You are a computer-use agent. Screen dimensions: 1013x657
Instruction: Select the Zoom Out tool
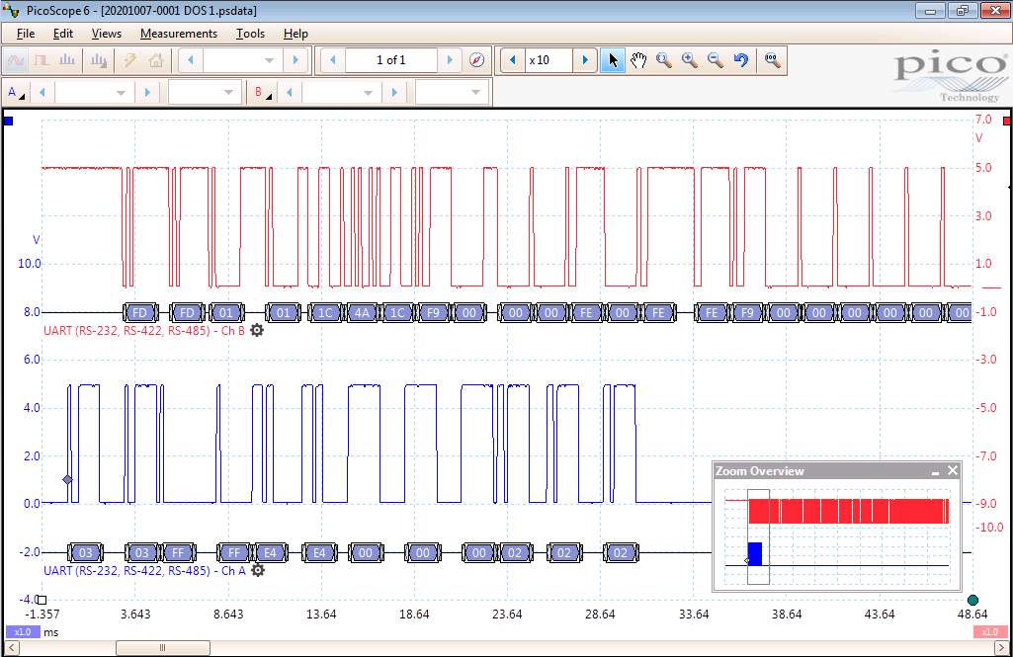point(716,60)
